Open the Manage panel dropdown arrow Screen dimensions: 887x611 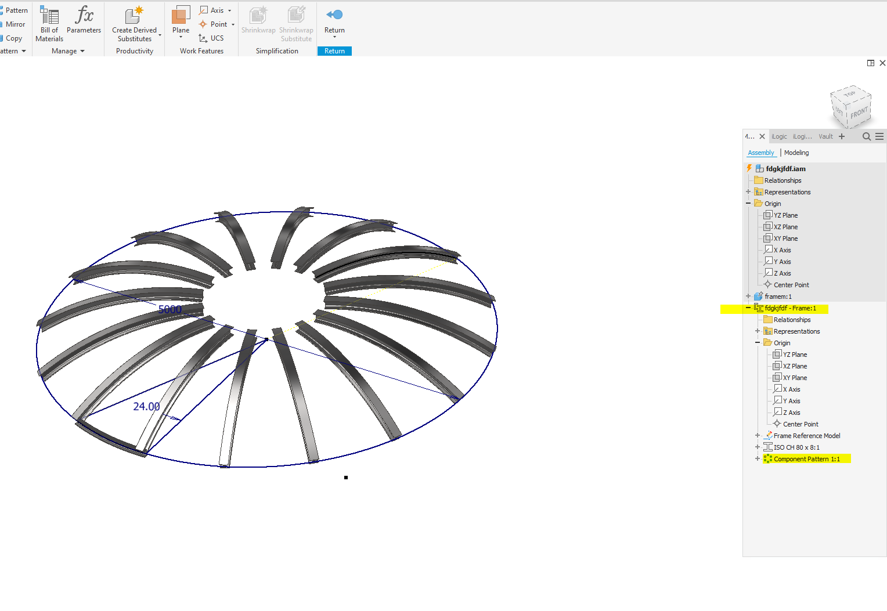[x=82, y=51]
